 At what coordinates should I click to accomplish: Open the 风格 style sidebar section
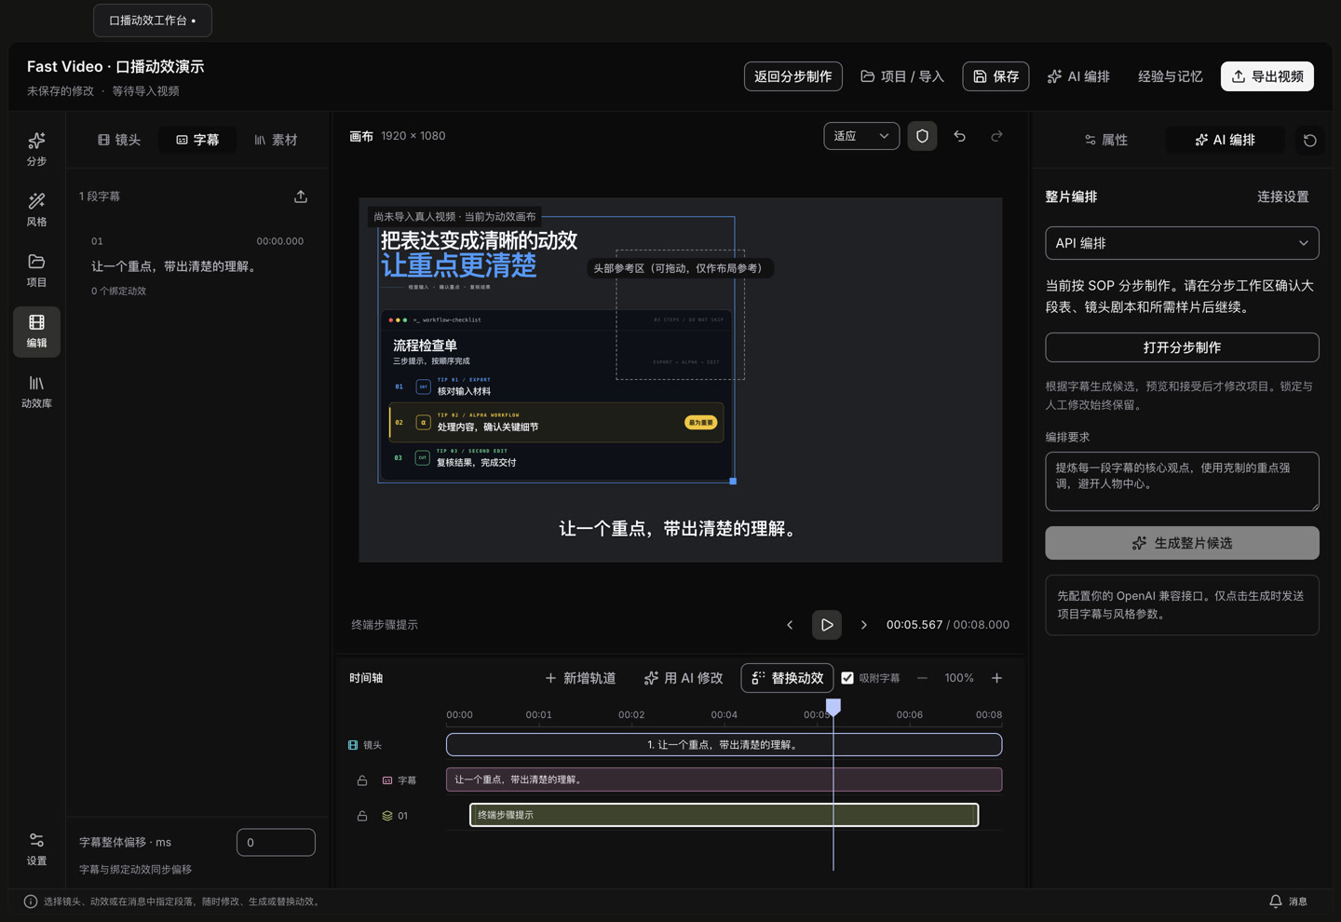tap(36, 210)
